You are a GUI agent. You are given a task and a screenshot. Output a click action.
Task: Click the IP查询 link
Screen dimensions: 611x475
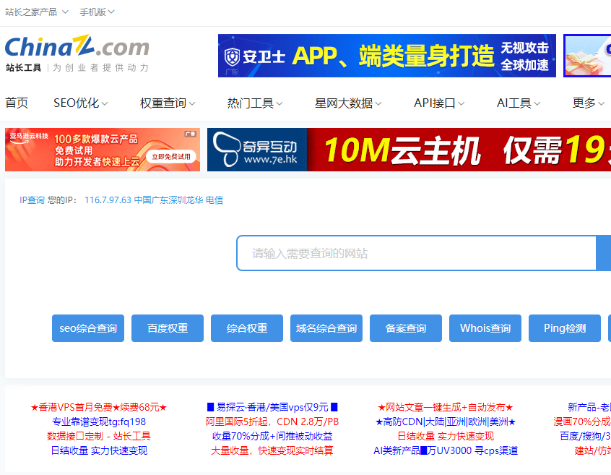click(32, 200)
